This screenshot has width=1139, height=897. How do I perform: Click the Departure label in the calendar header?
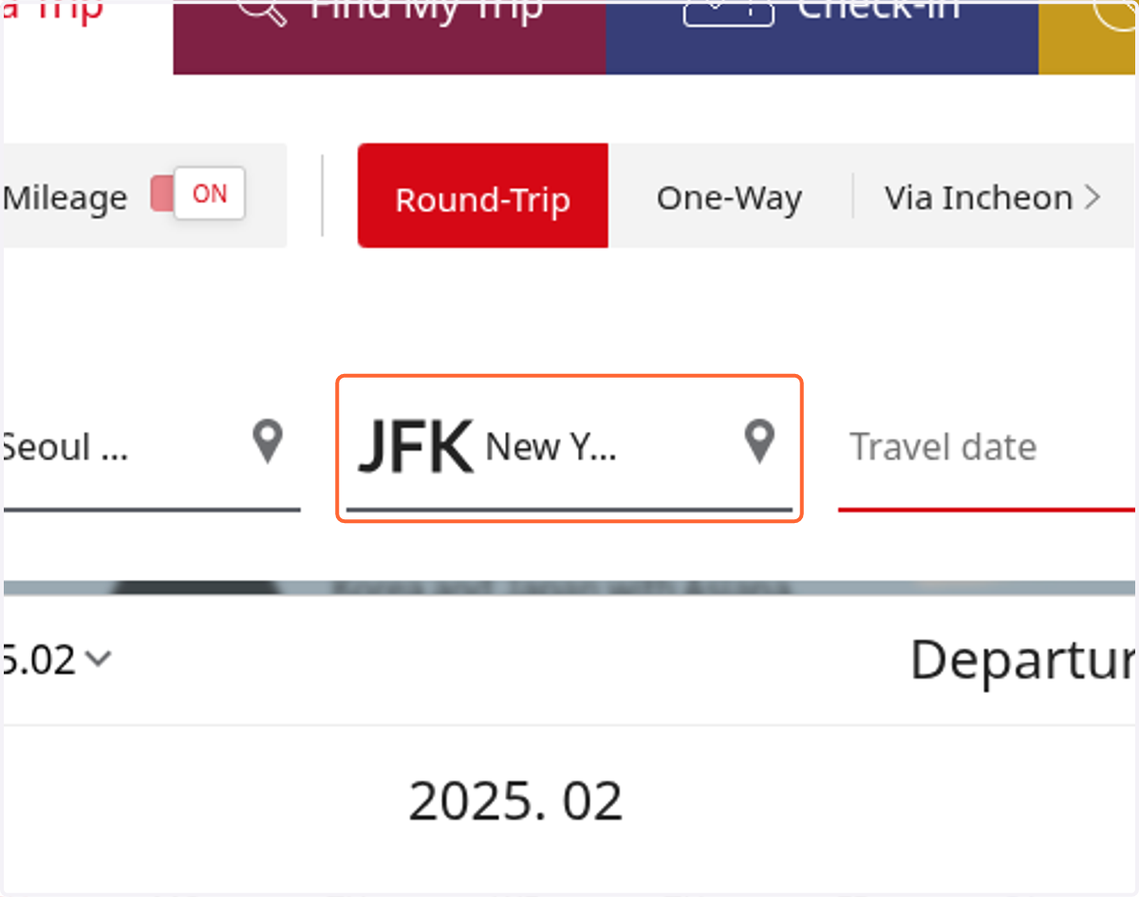pos(1023,661)
